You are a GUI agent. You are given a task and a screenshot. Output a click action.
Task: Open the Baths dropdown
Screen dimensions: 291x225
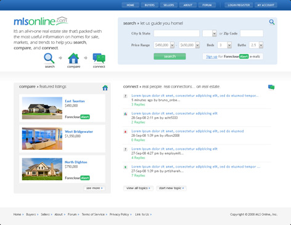(x=256, y=45)
